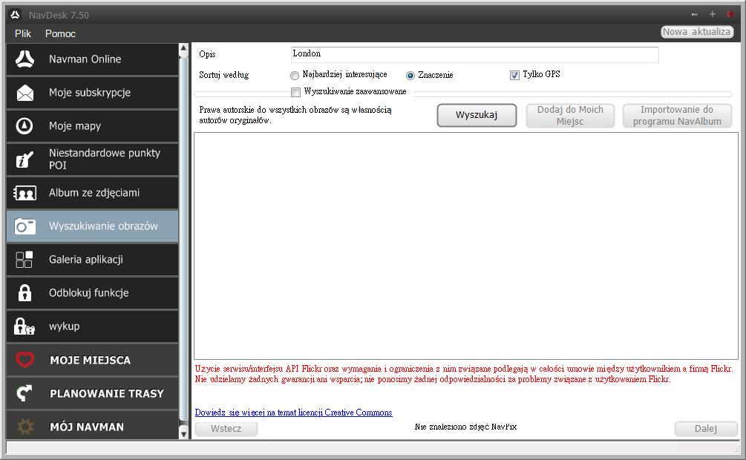This screenshot has width=746, height=460.
Task: Click the padlock-gift icon beside wykup
Action: pos(24,326)
